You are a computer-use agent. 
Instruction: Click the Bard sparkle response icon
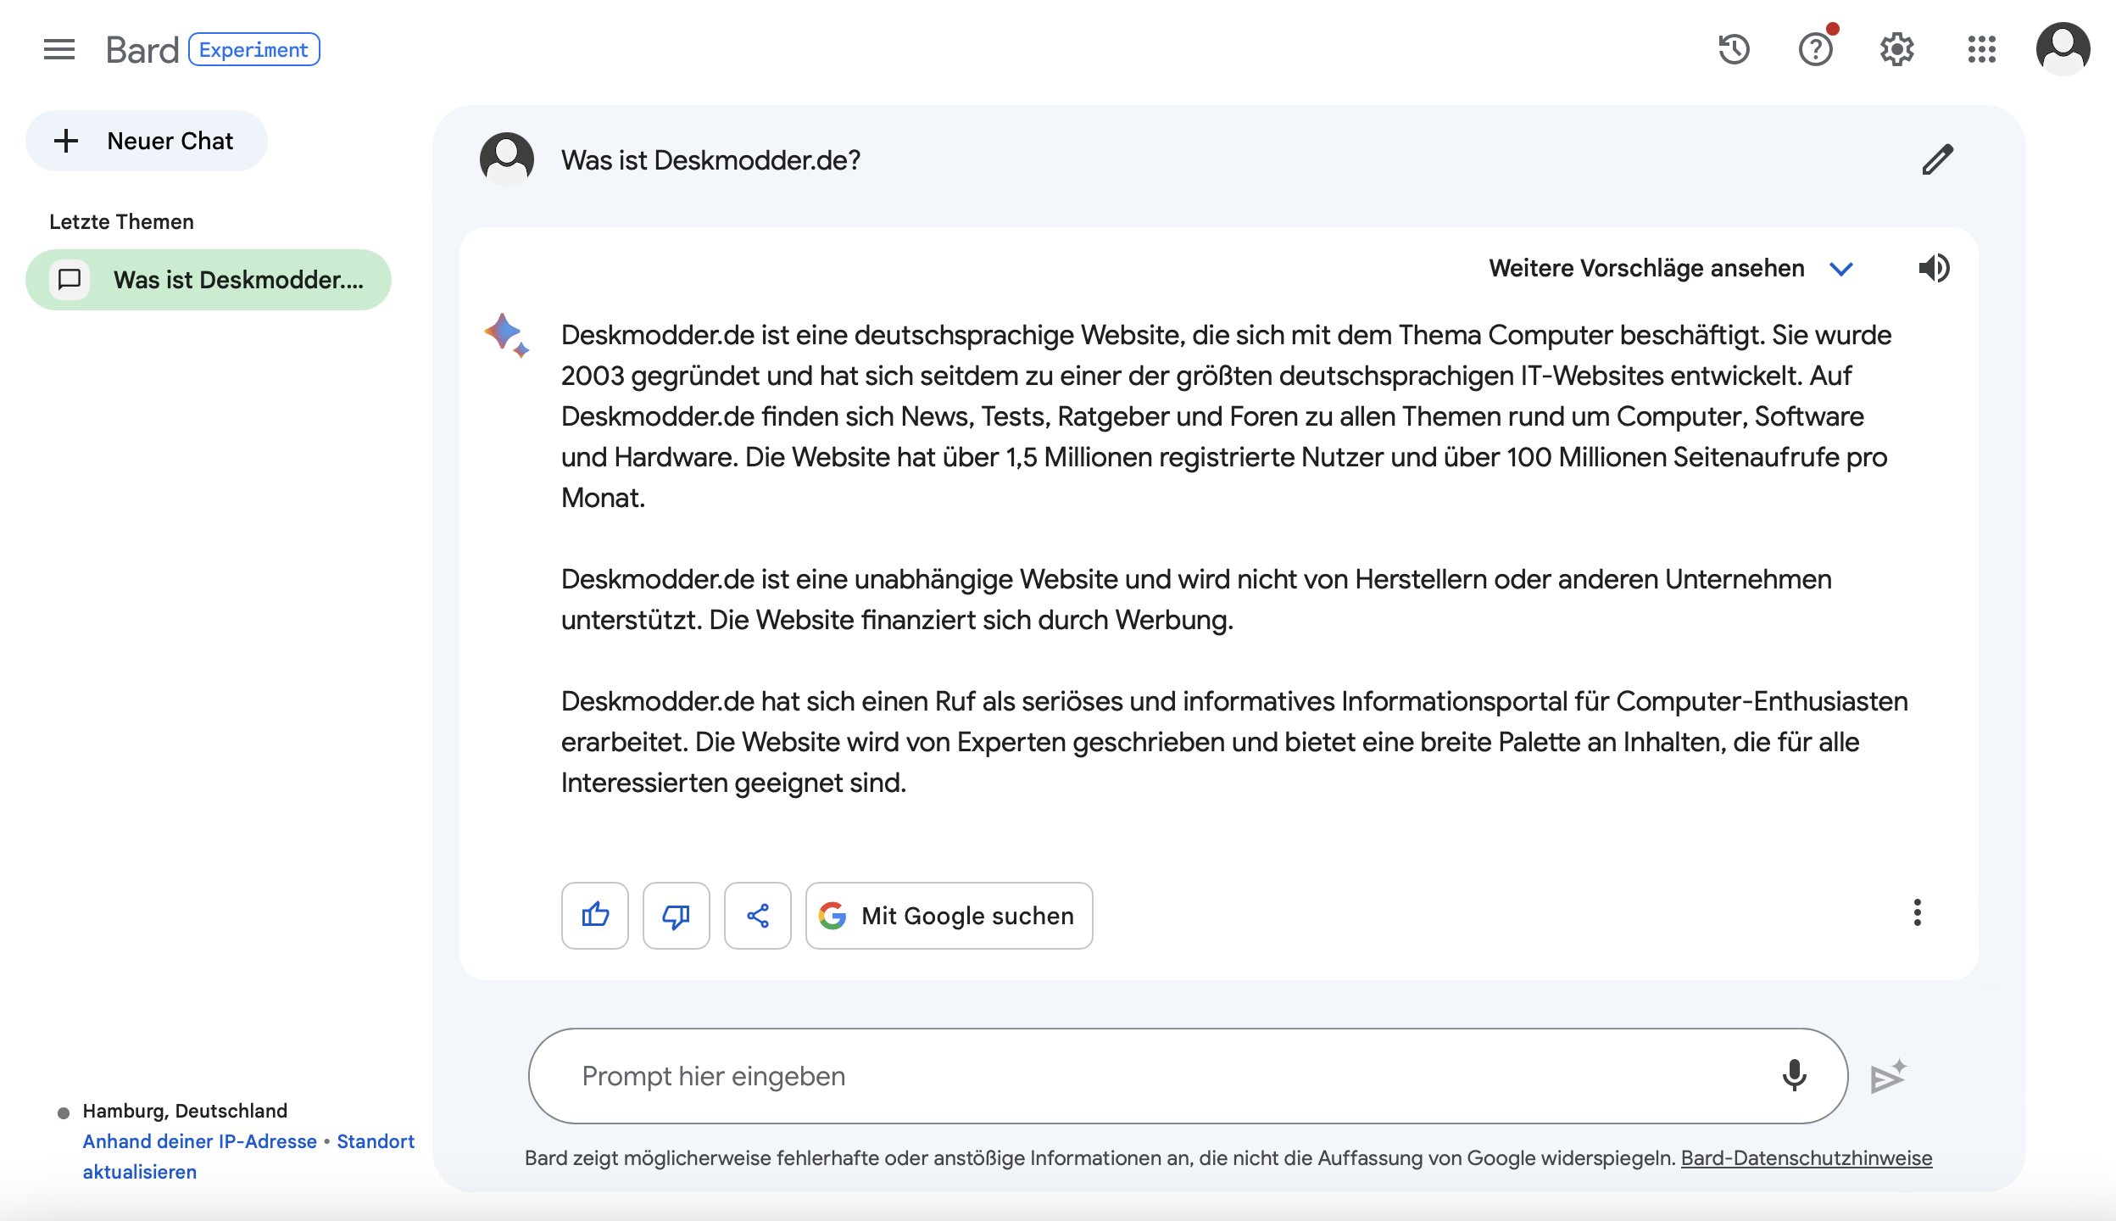coord(507,336)
